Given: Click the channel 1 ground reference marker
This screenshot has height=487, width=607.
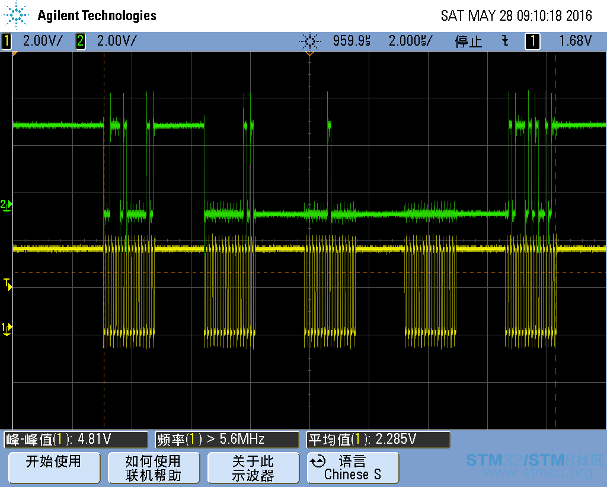Looking at the screenshot, I should [x=6, y=329].
